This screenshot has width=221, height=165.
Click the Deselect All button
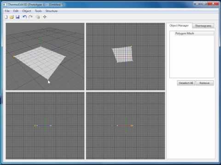point(186,83)
